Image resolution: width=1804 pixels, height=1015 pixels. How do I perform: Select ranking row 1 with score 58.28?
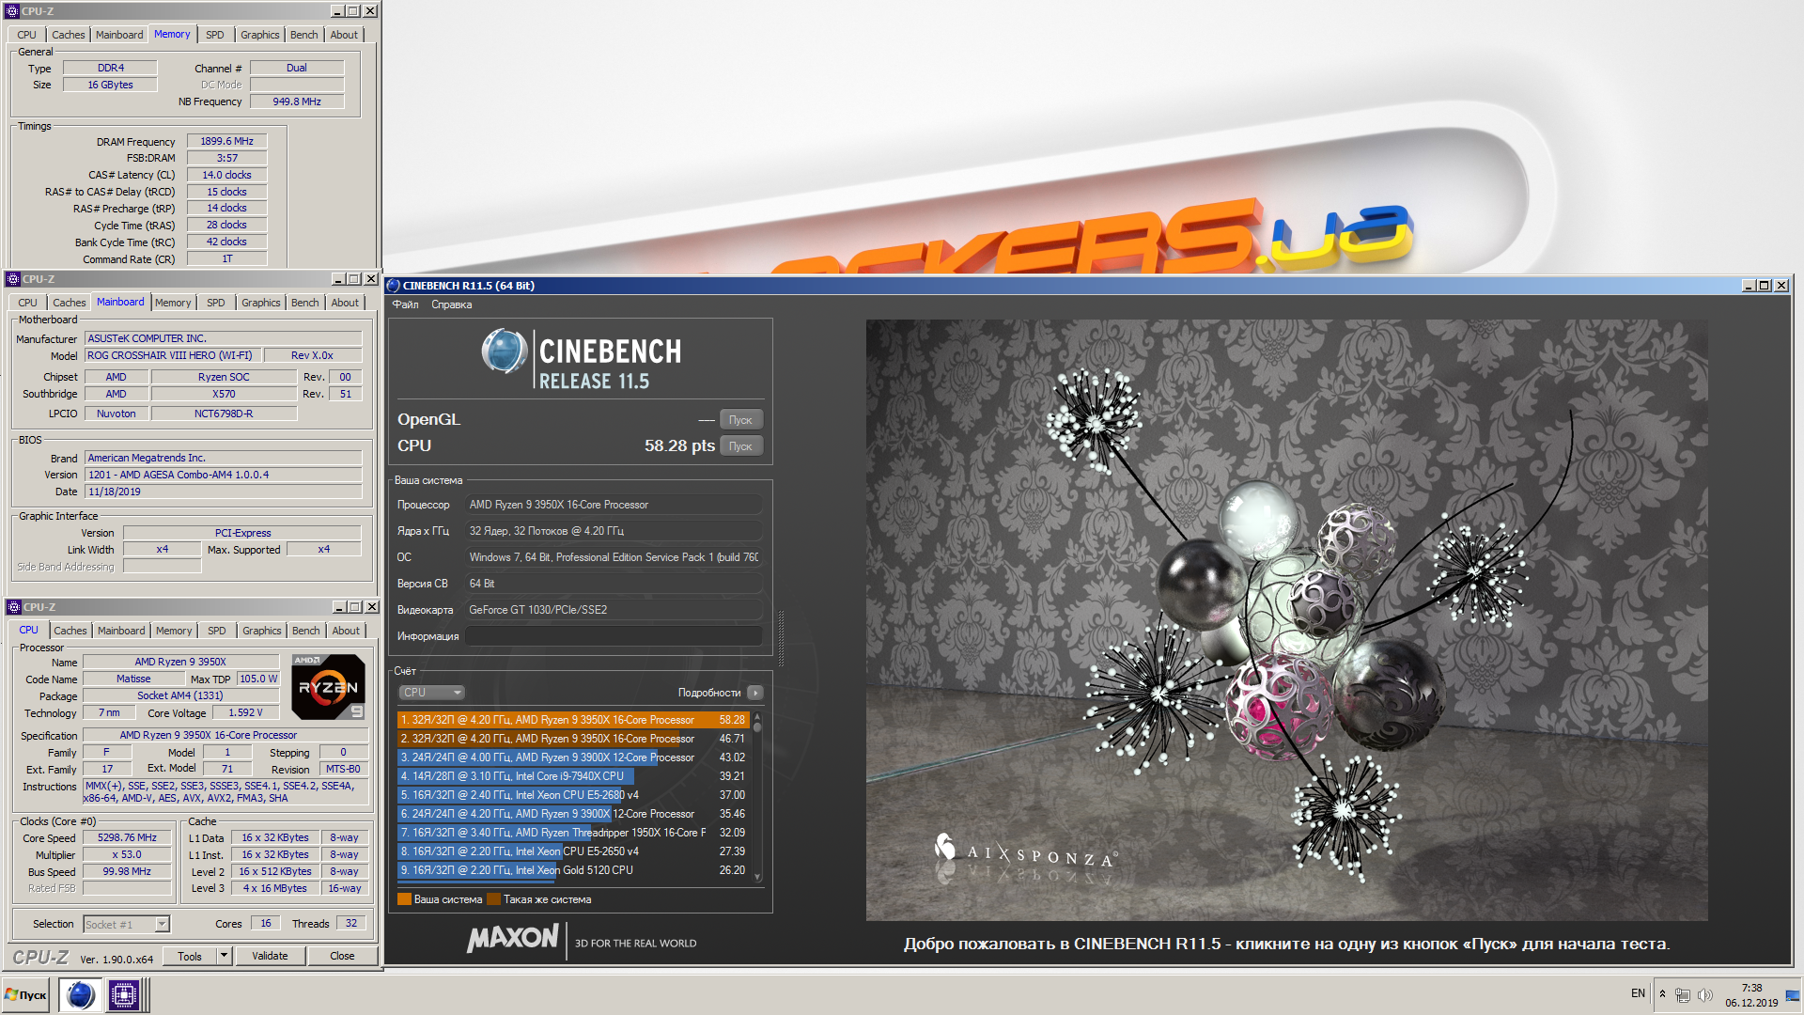[x=573, y=720]
